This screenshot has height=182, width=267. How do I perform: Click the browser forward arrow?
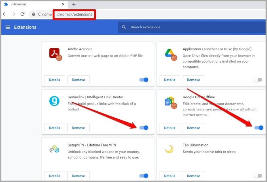point(13,14)
